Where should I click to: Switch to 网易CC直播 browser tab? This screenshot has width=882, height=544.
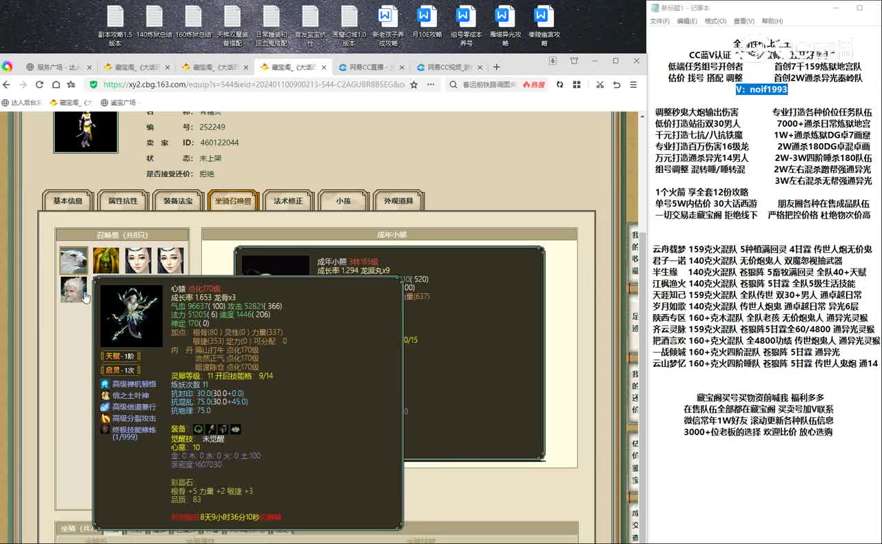pos(371,67)
